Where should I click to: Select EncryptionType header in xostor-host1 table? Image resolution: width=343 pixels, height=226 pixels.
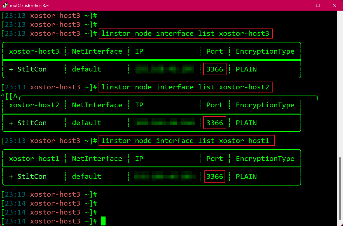coord(265,159)
